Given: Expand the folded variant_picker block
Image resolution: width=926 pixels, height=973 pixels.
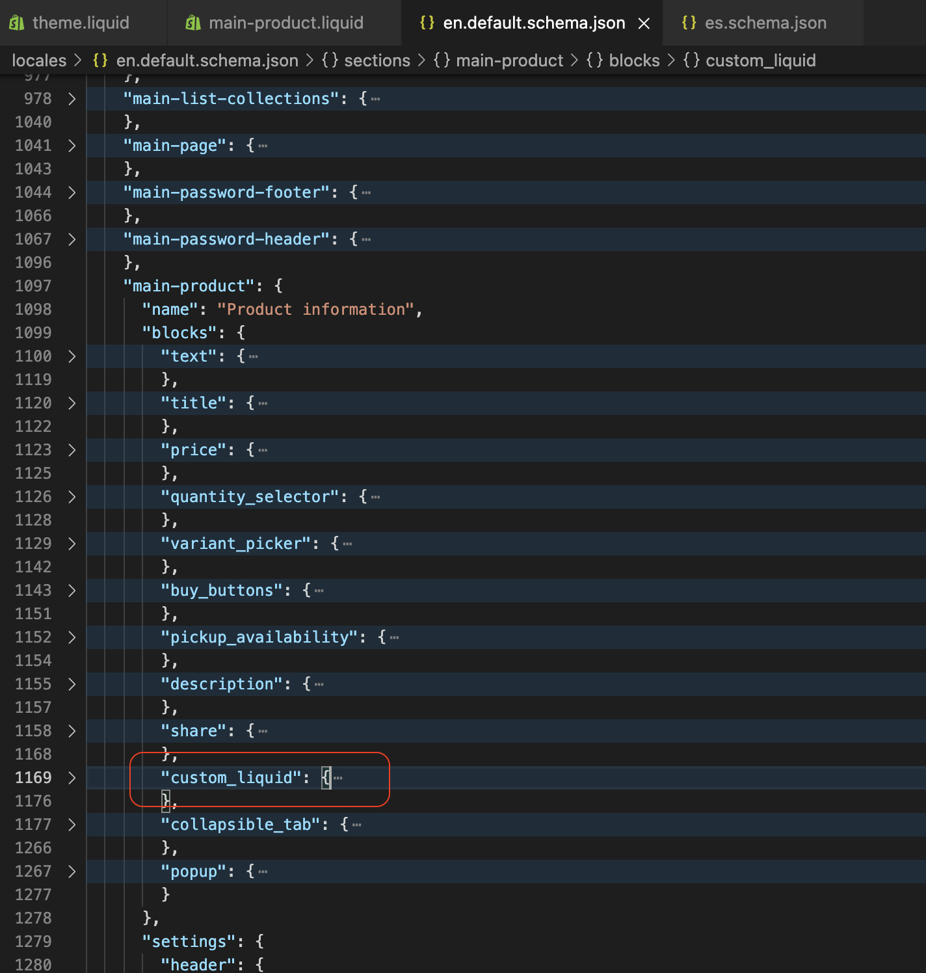Looking at the screenshot, I should pyautogui.click(x=72, y=544).
